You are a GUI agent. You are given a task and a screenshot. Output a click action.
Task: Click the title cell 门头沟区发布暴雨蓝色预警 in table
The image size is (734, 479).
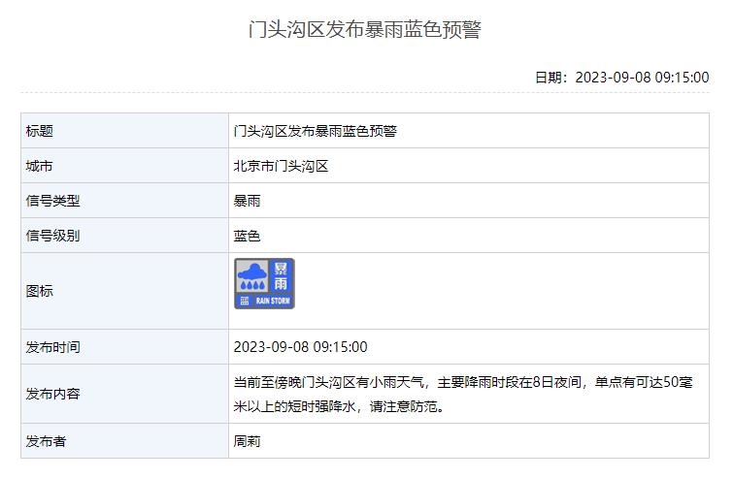point(315,131)
